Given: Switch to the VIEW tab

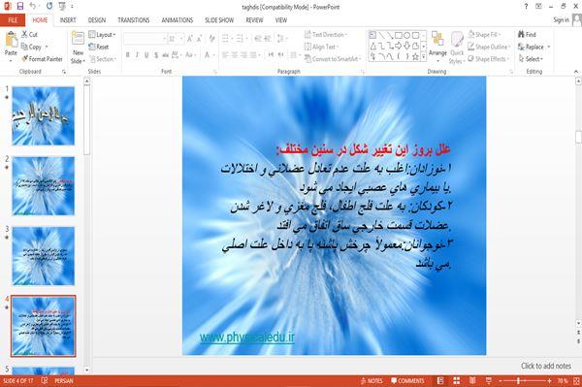Looking at the screenshot, I should pyautogui.click(x=281, y=20).
